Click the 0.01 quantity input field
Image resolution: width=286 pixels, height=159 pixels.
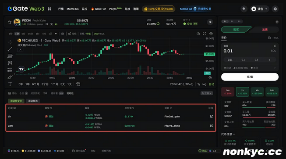(250, 51)
